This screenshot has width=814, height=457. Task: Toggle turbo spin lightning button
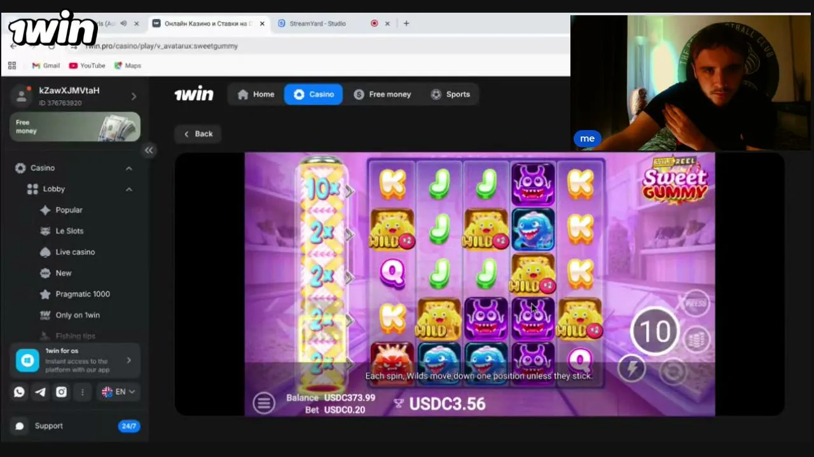(631, 368)
